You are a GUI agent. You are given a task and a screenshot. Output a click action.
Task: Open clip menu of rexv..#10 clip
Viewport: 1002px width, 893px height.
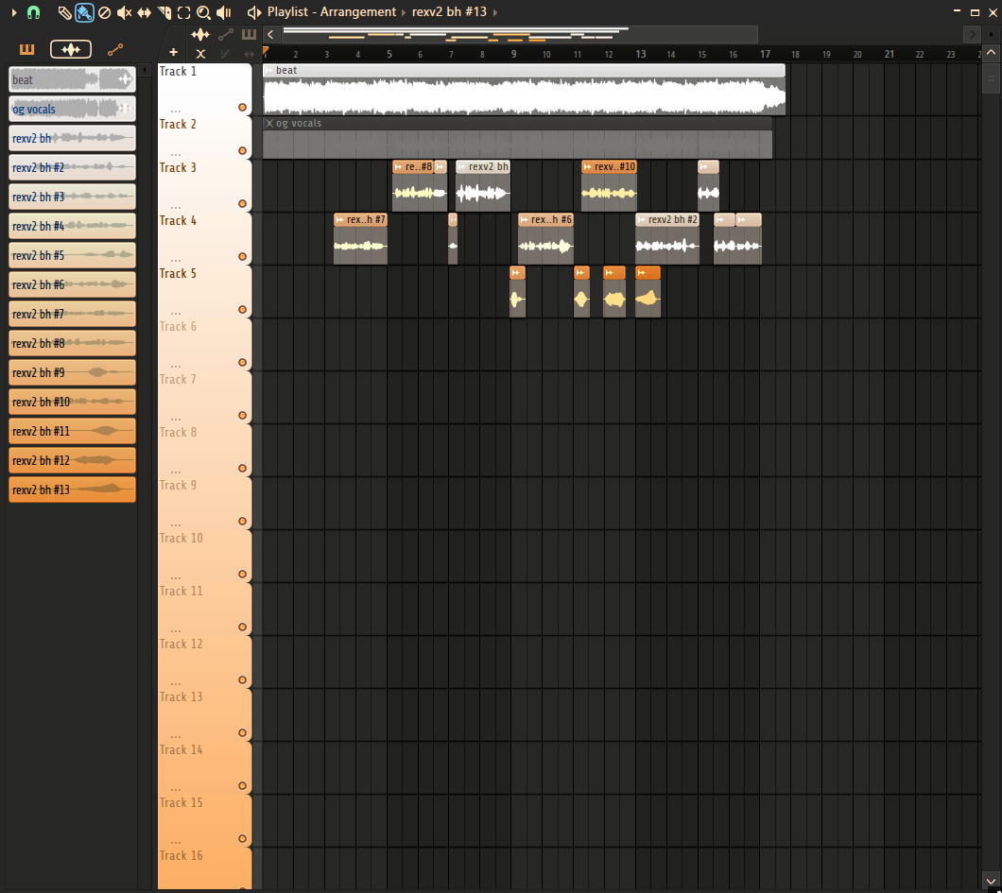[587, 166]
